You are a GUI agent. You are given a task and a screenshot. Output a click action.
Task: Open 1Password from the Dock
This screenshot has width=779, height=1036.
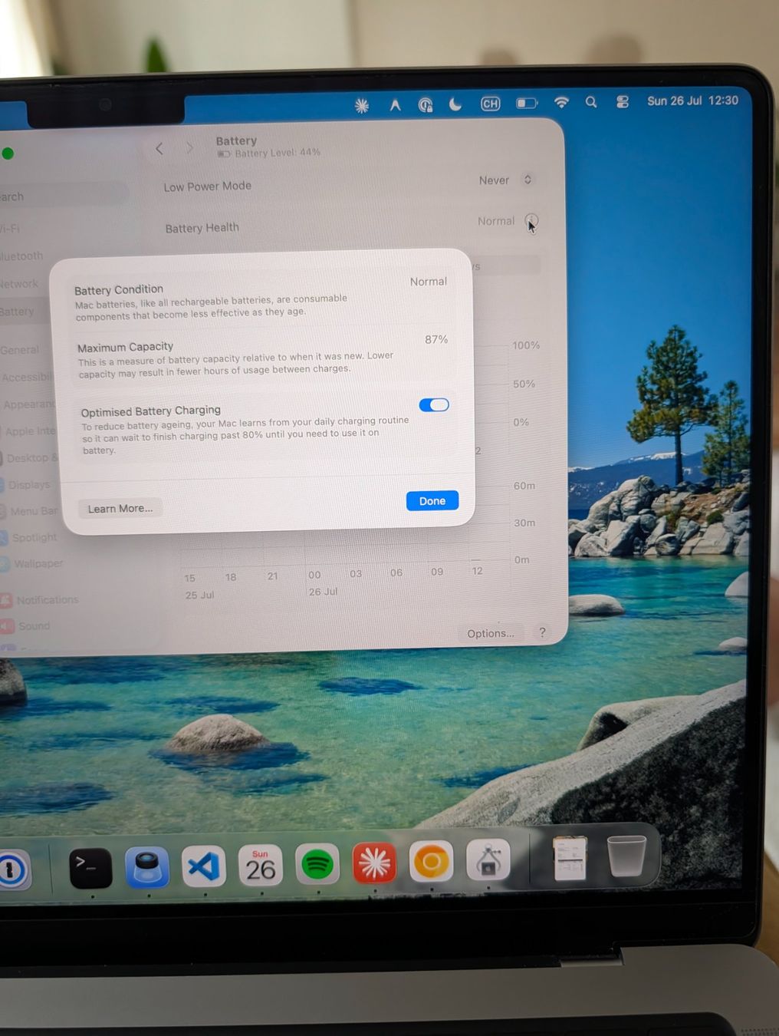[13, 870]
